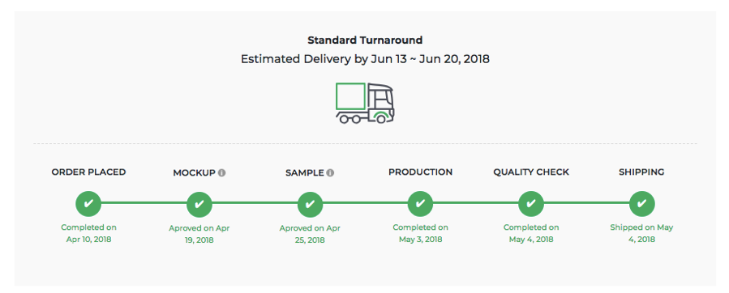729x293 pixels.
Task: Click the Quality Check checkmark circle
Action: click(531, 203)
